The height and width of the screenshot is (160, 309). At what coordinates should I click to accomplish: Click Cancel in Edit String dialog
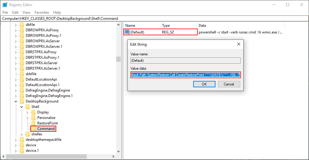coord(229,84)
